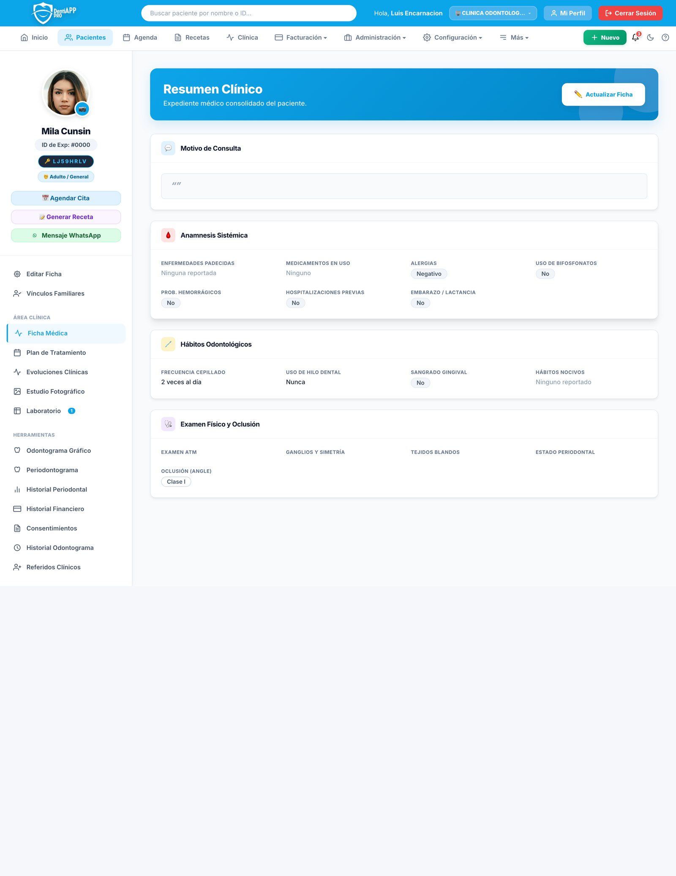Viewport: 676px width, 876px height.
Task: Expand the Más menu
Action: tap(514, 38)
